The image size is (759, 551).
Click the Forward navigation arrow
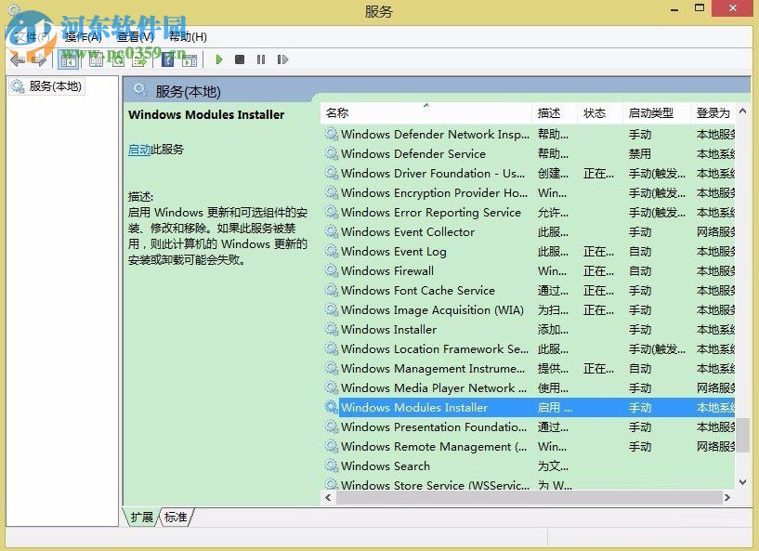(x=37, y=59)
